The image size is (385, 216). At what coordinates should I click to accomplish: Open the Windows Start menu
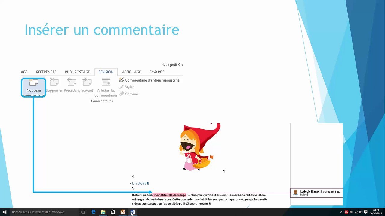[5, 212]
